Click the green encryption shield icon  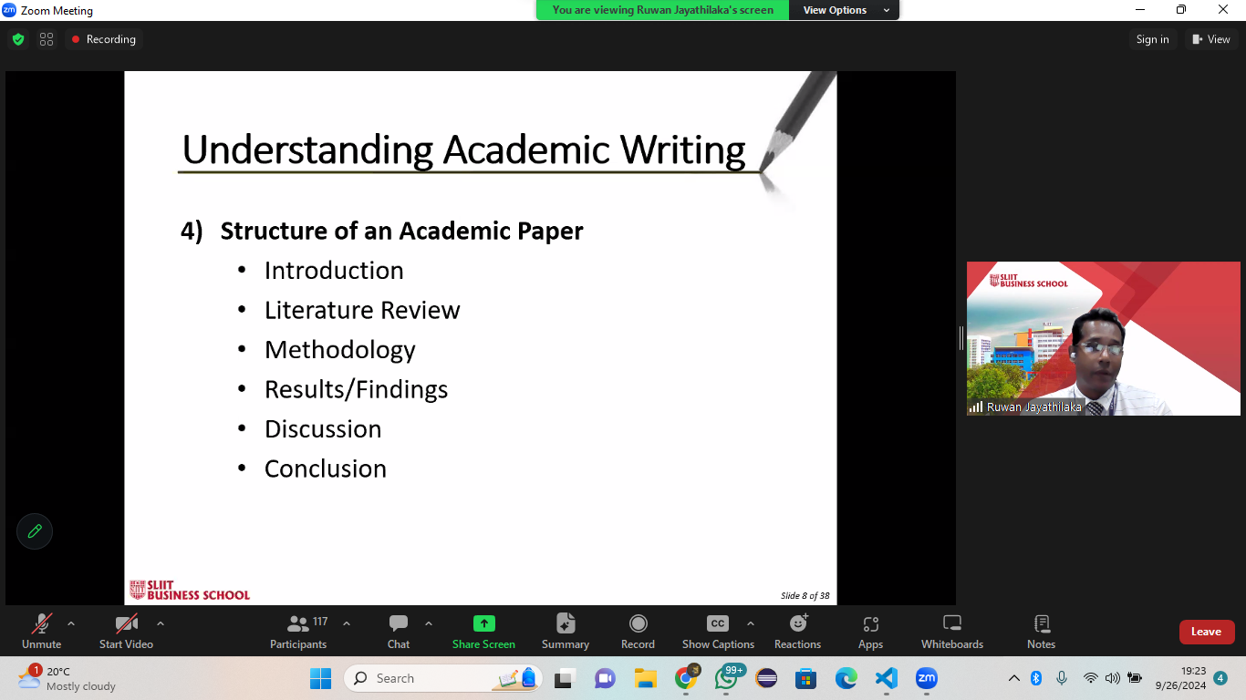tap(18, 39)
